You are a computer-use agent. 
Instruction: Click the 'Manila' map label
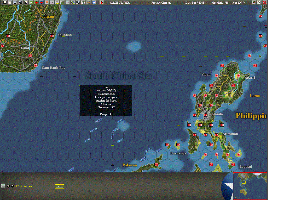tap(217, 114)
